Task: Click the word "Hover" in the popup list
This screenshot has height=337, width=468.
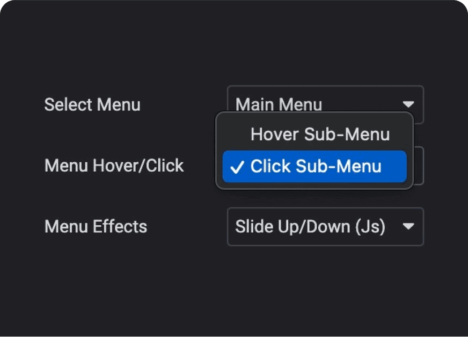Action: coord(274,135)
